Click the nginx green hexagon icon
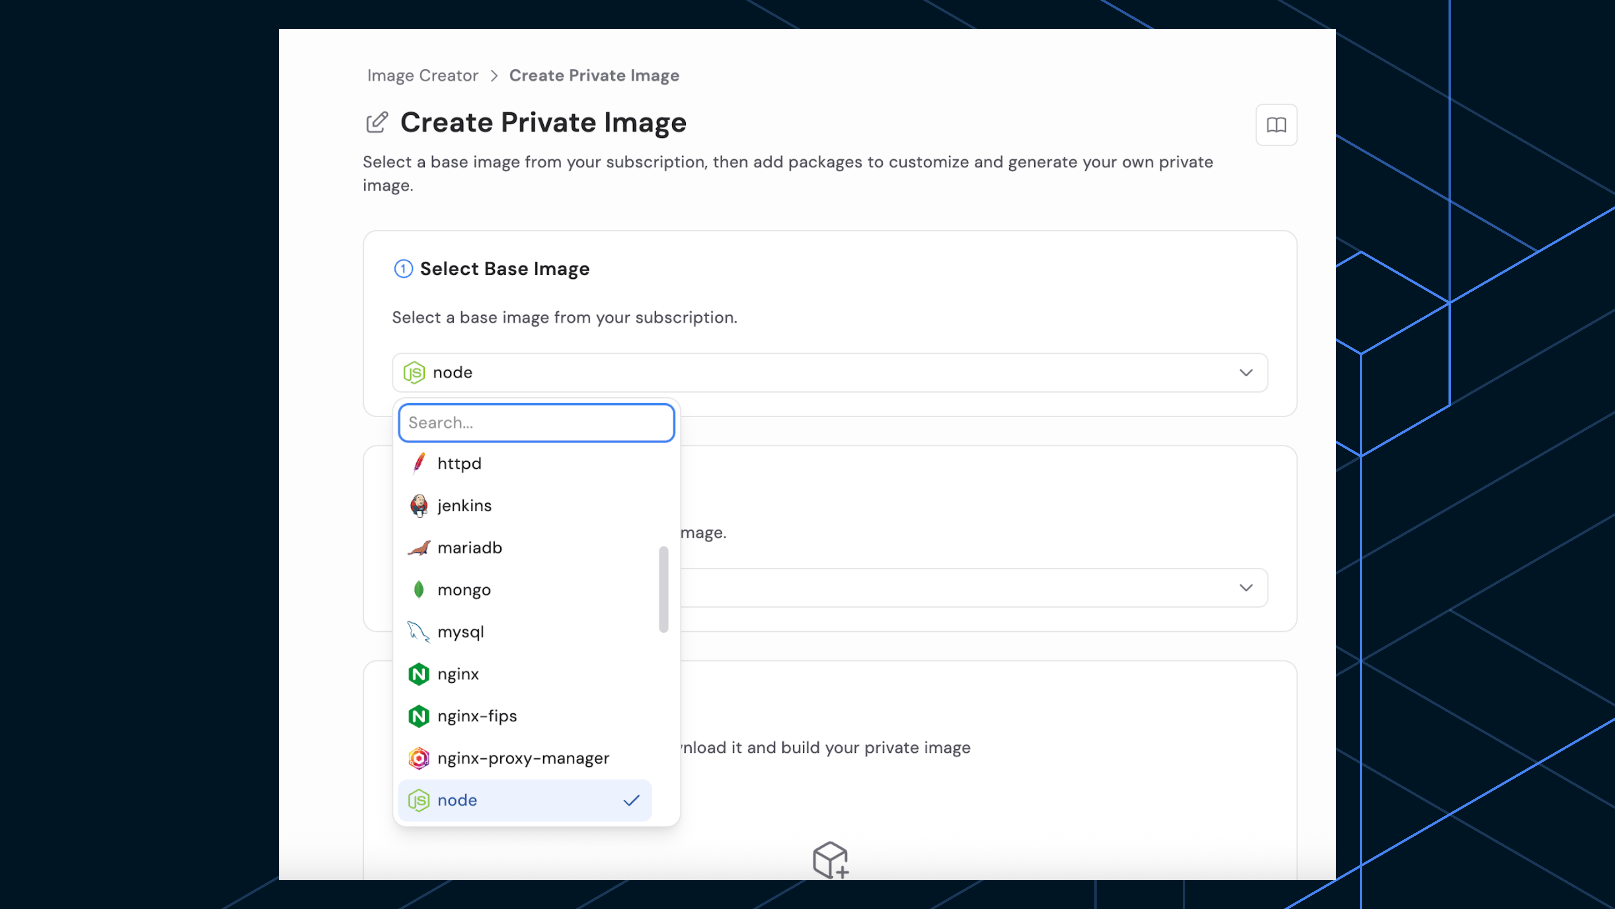Viewport: 1615px width, 909px height. (x=419, y=674)
